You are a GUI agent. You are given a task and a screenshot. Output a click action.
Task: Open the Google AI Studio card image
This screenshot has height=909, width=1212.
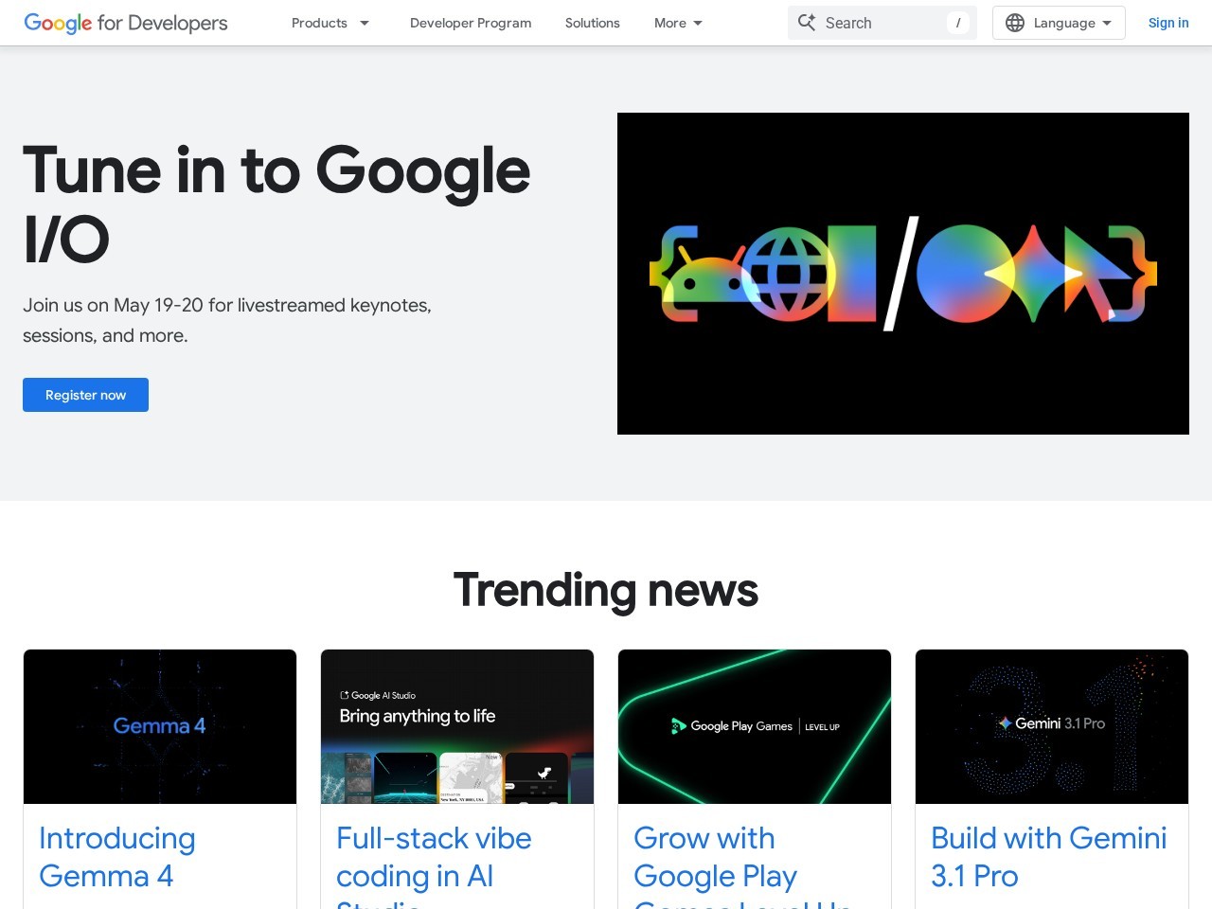click(x=457, y=726)
